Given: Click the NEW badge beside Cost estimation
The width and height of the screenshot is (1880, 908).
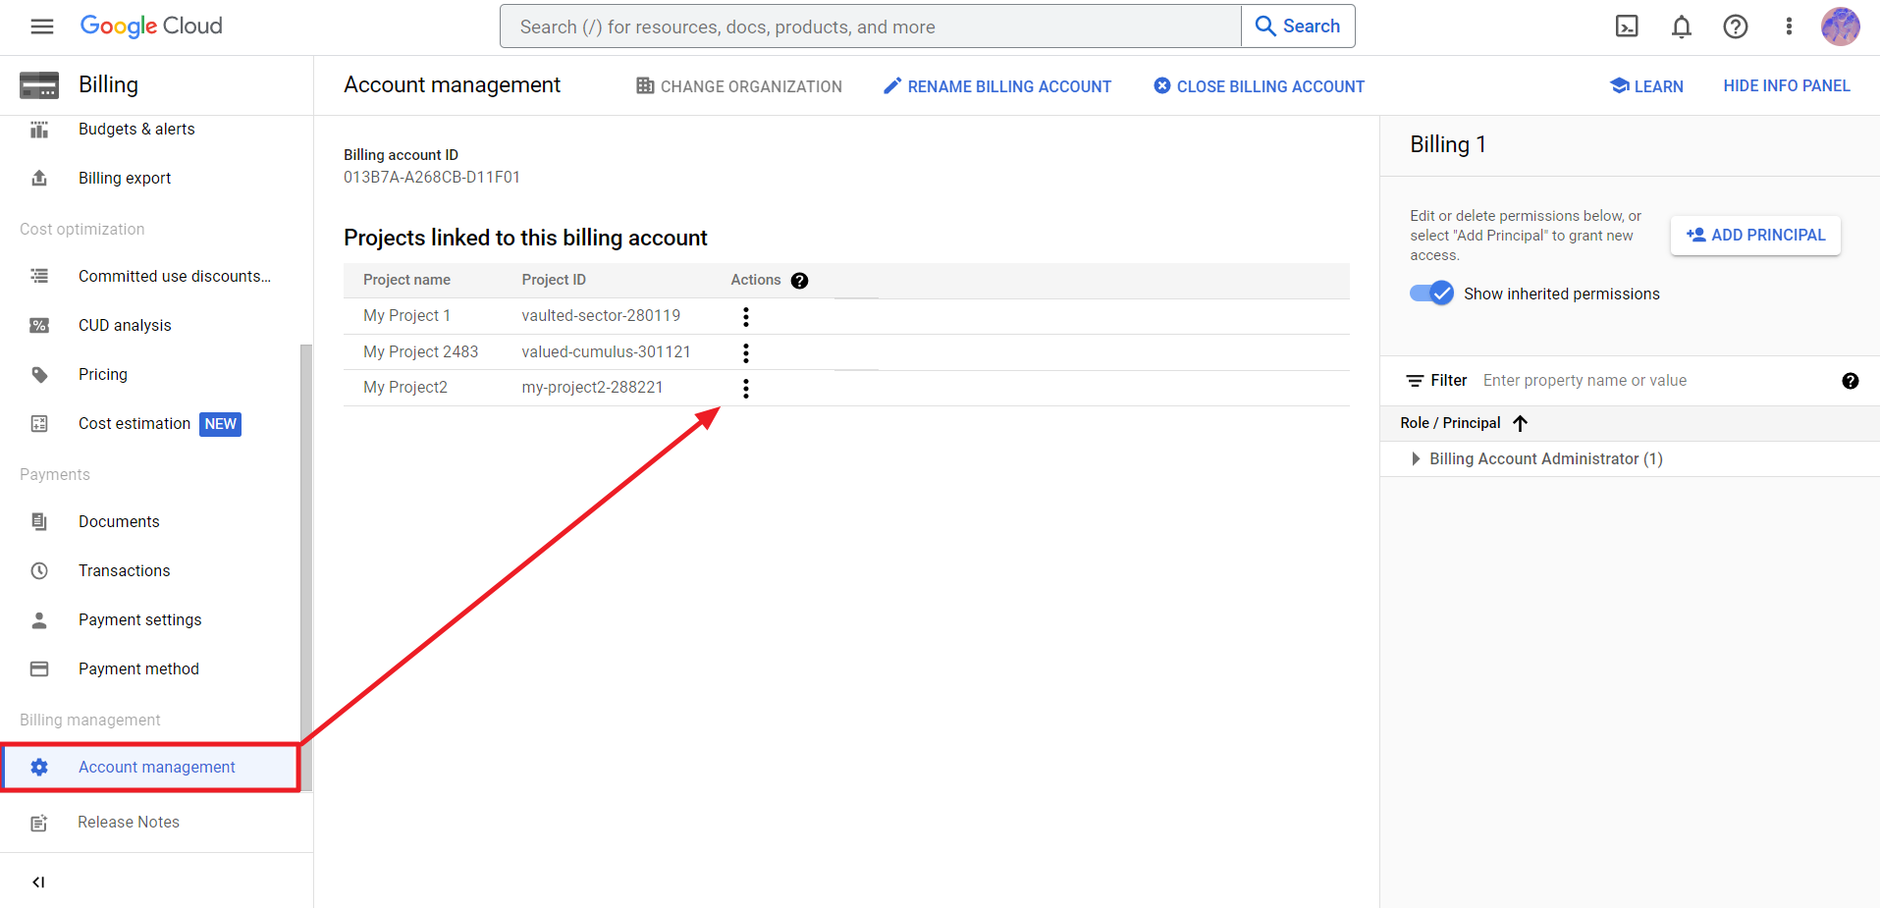Looking at the screenshot, I should [220, 424].
